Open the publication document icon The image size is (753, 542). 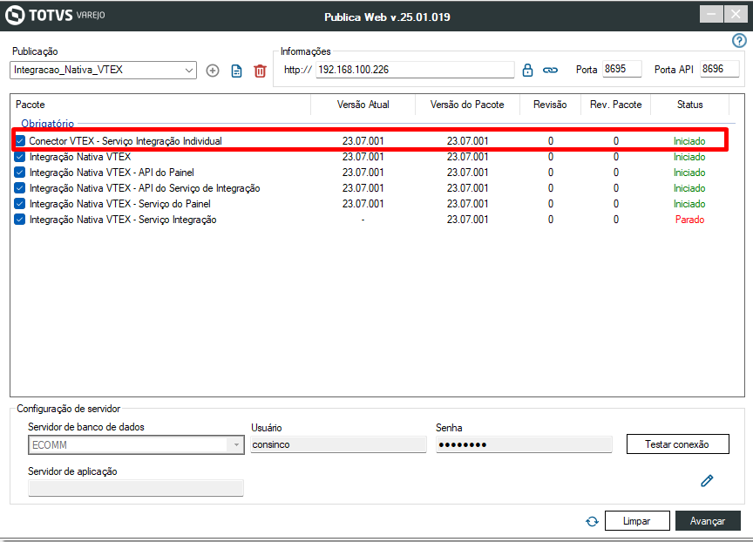tap(236, 71)
